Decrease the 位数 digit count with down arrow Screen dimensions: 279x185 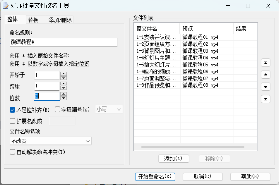coord(63,98)
